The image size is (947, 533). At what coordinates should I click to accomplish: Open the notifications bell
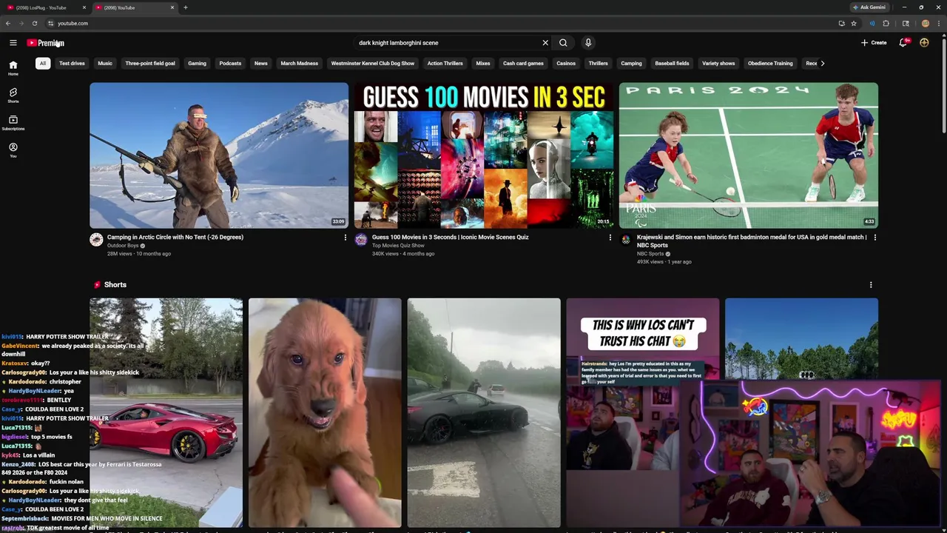point(903,43)
